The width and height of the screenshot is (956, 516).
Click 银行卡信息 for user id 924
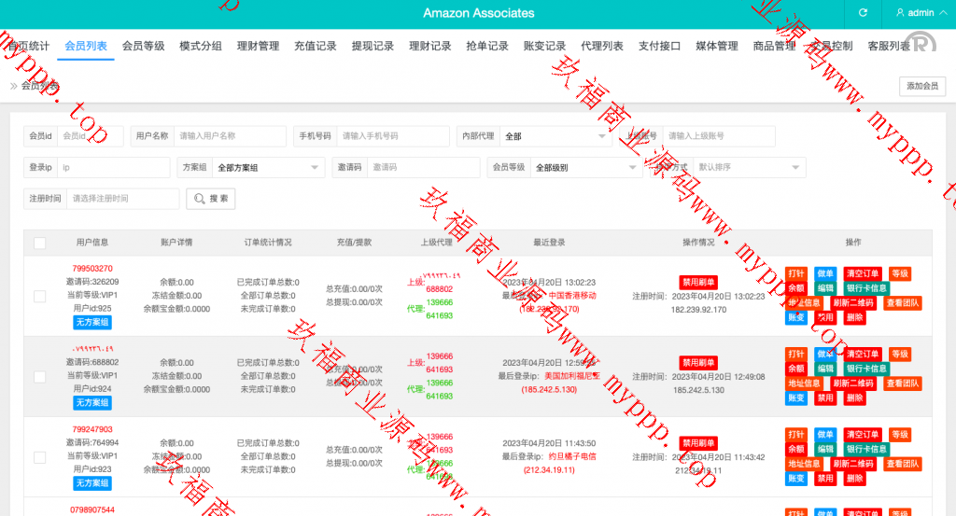click(x=866, y=369)
